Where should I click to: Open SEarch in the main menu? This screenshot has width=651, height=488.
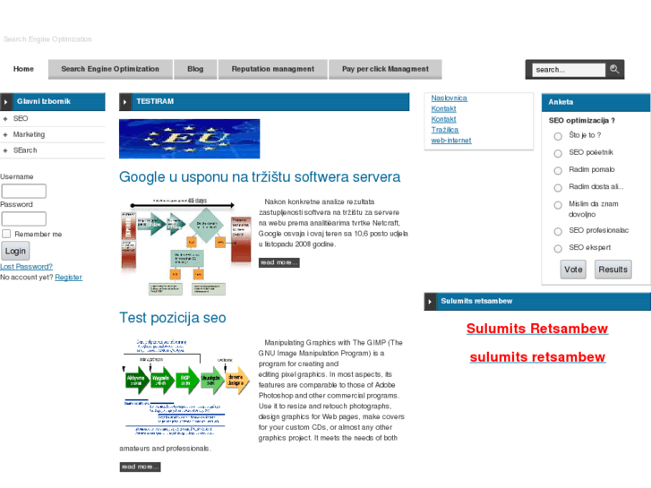[25, 150]
